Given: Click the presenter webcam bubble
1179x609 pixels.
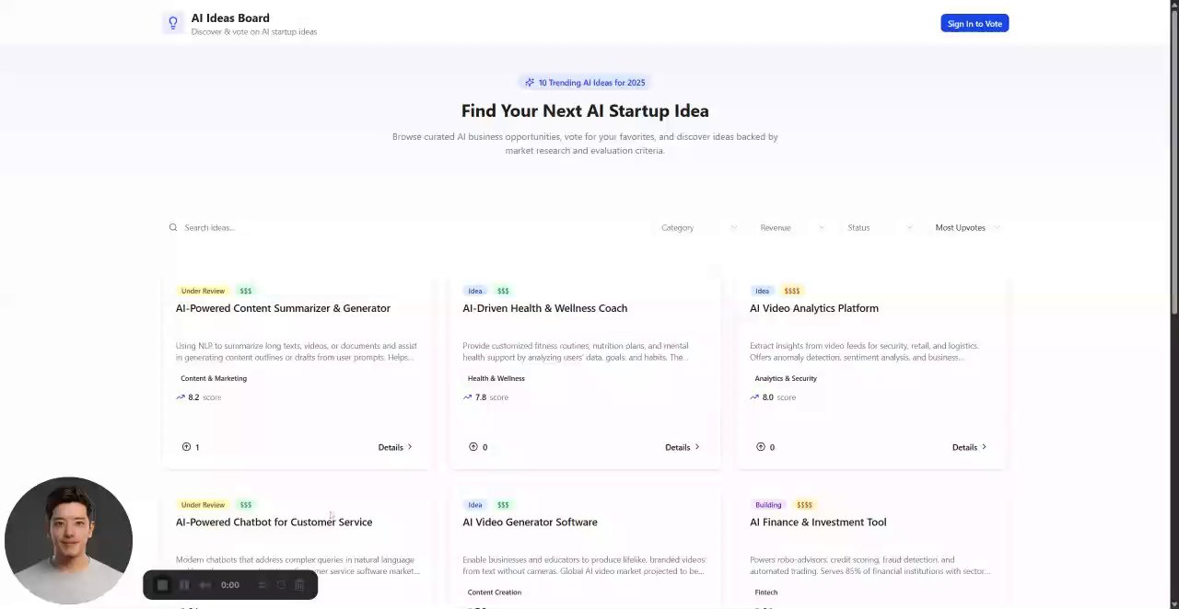Looking at the screenshot, I should pyautogui.click(x=68, y=540).
